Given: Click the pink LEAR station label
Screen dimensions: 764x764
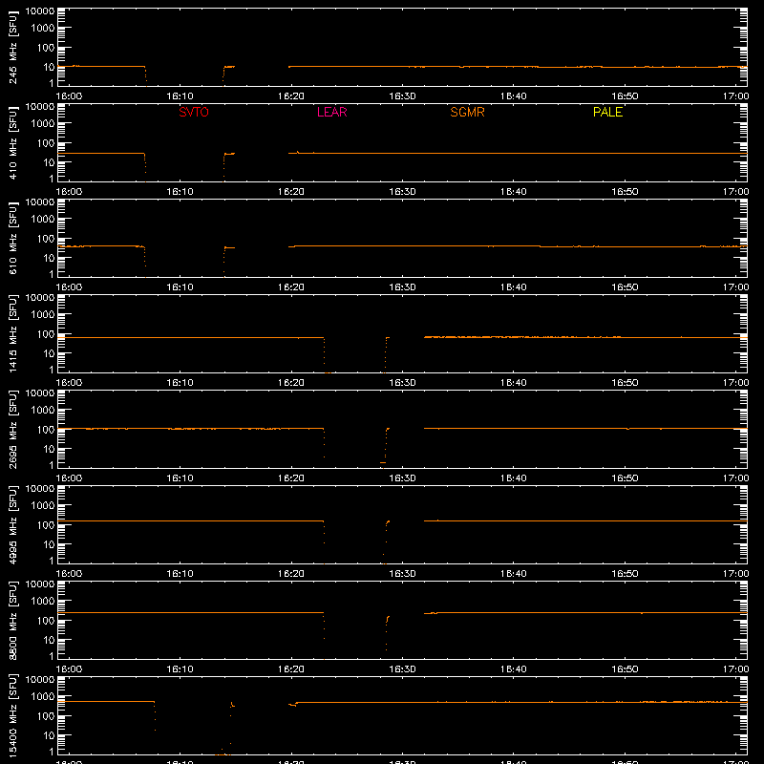Looking at the screenshot, I should (x=331, y=112).
